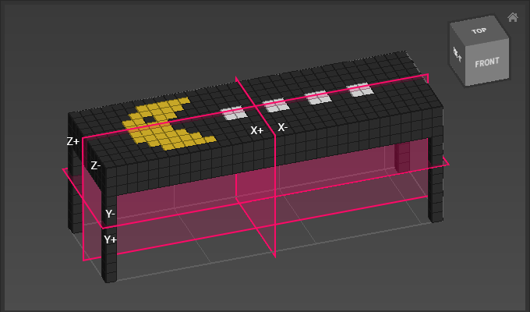Select the second white block from the left
This screenshot has width=530, height=312.
click(x=274, y=105)
